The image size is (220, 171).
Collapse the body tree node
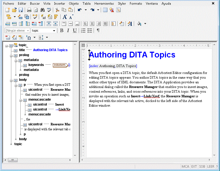tap(11, 81)
